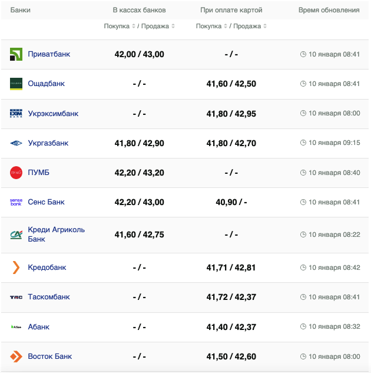
Task: Click the Креди Агриколь logo icon
Action: coord(16,235)
